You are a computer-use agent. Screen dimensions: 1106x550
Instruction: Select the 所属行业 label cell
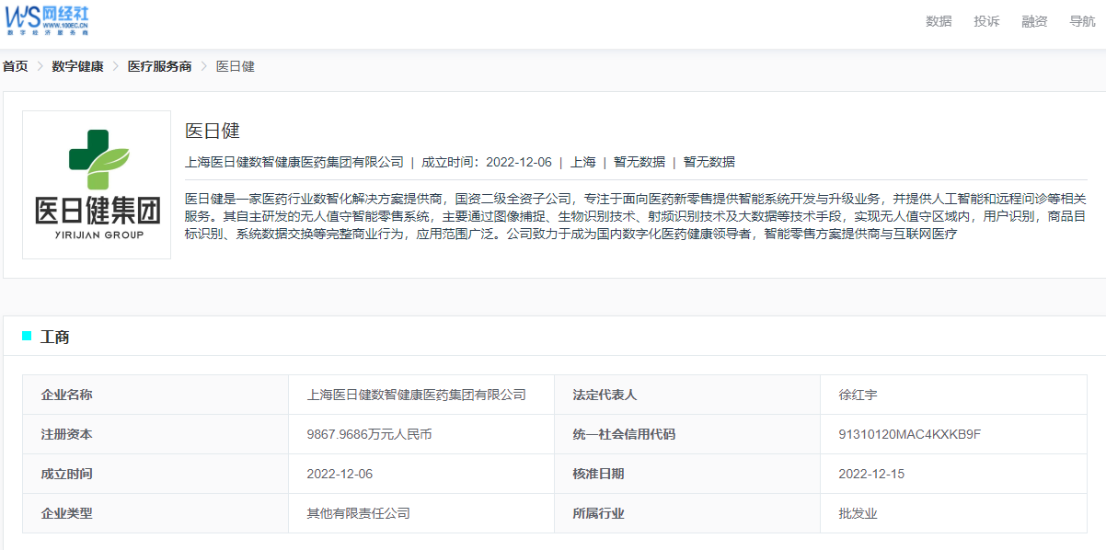(x=687, y=513)
